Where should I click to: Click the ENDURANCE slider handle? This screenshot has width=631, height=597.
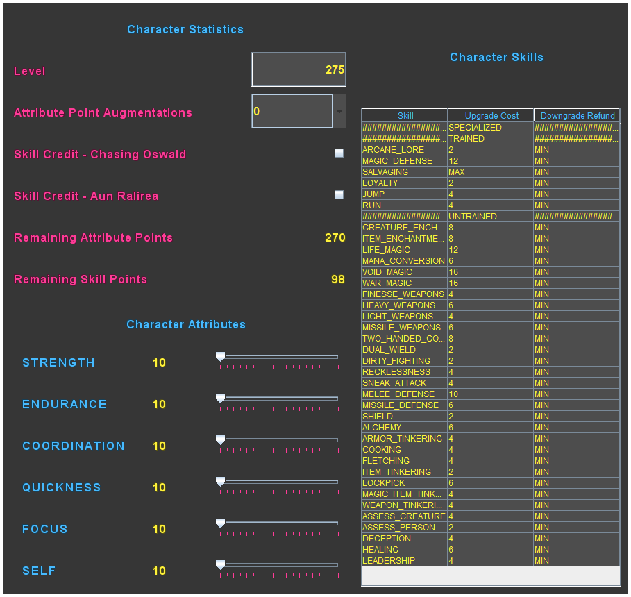point(220,398)
